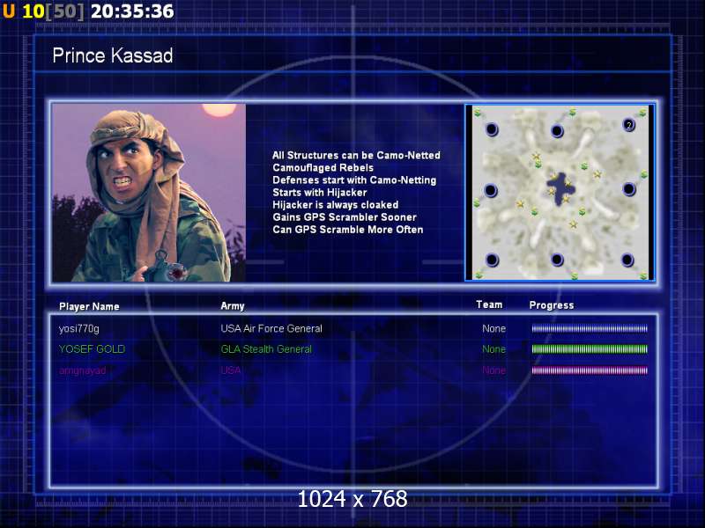Select player yosi770g in the list
Screen dimensions: 705x528
coord(79,328)
